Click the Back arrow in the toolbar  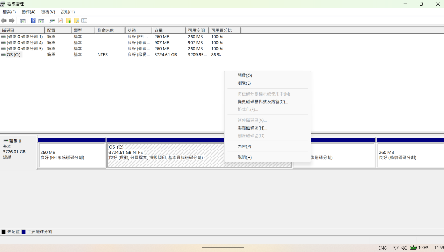[4, 21]
